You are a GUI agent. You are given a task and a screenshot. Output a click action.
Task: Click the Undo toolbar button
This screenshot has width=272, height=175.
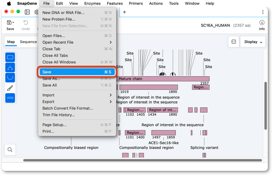[x=26, y=25]
